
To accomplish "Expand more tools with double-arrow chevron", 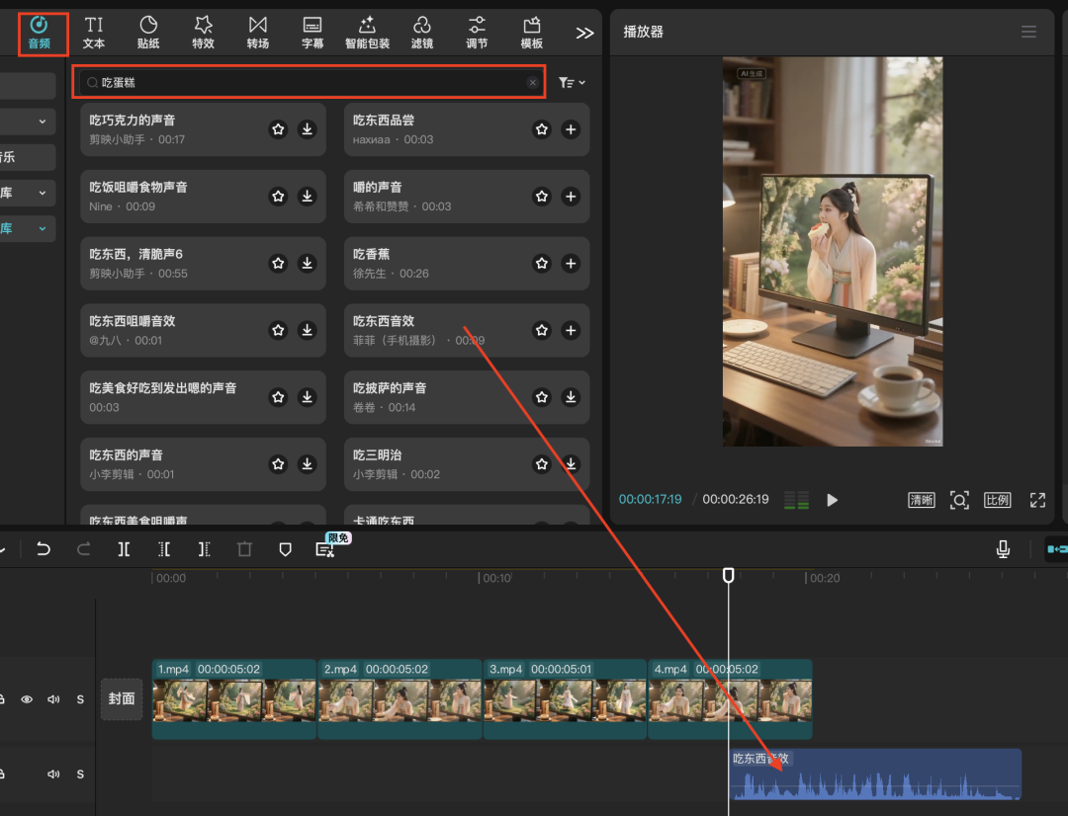I will coord(584,33).
